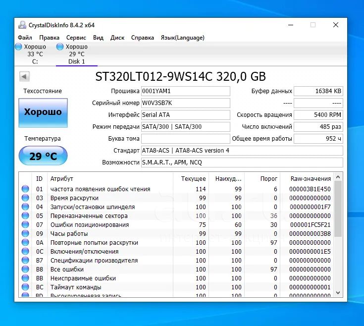
Task: Open the Сервис menu
Action: click(76, 38)
